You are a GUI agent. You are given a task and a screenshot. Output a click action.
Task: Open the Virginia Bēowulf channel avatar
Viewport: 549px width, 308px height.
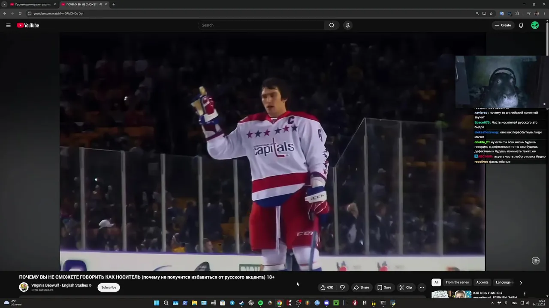point(24,287)
